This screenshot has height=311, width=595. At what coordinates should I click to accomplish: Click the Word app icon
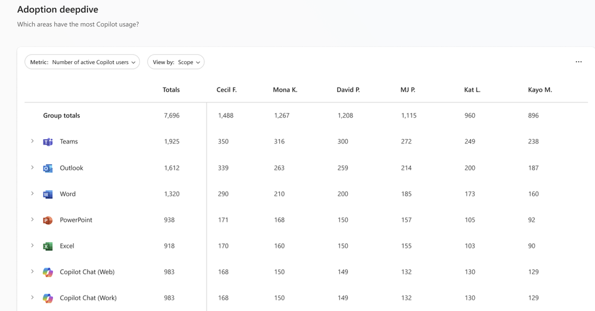(48, 194)
